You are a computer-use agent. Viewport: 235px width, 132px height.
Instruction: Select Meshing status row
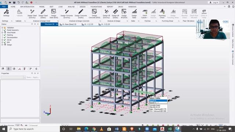10,35
